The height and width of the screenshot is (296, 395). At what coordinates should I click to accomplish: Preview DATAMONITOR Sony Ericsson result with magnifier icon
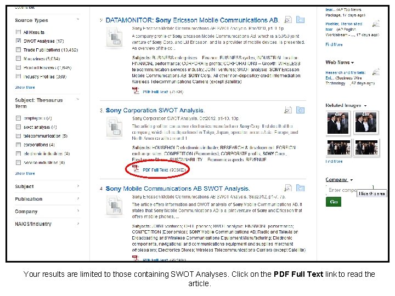[288, 20]
